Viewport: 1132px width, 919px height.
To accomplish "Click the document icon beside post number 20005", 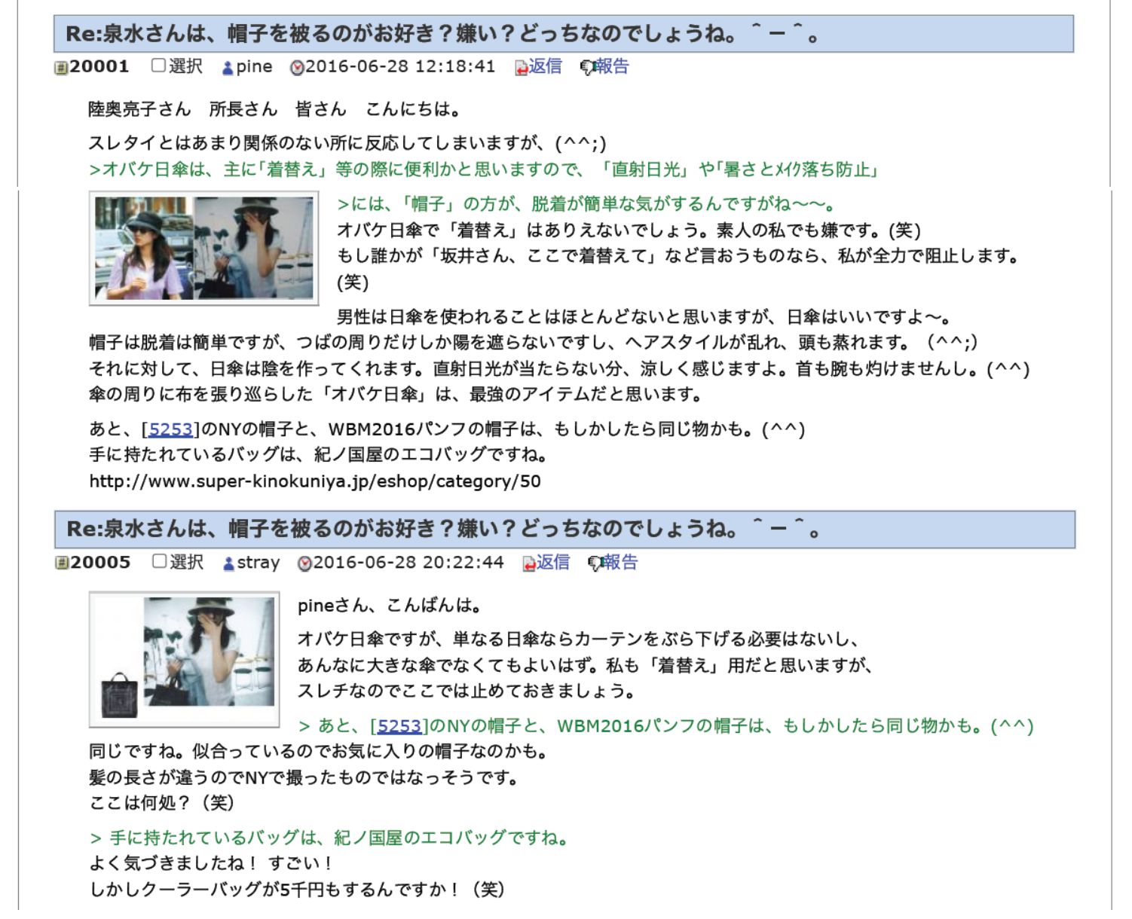I will 62,563.
